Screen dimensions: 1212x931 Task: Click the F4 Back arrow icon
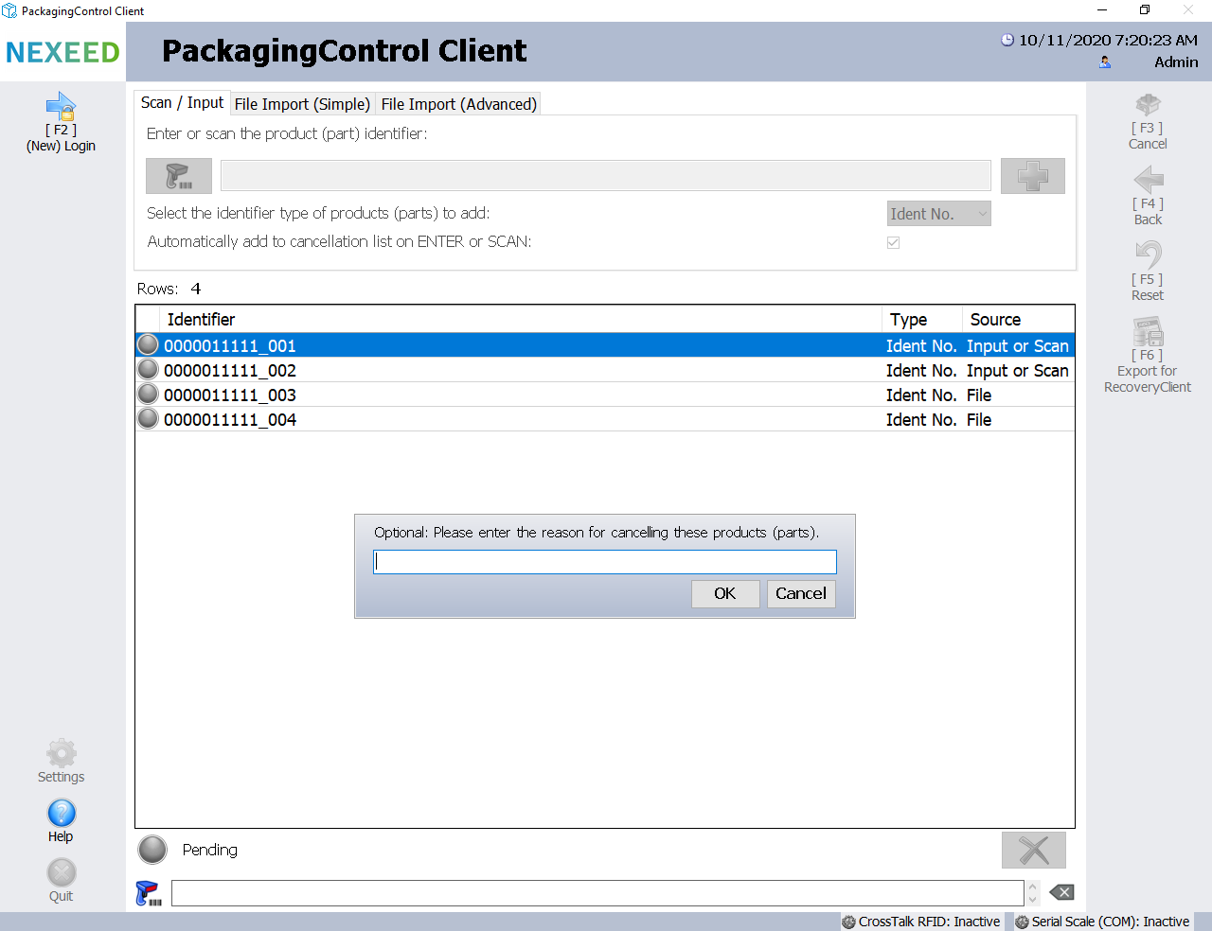point(1148,180)
